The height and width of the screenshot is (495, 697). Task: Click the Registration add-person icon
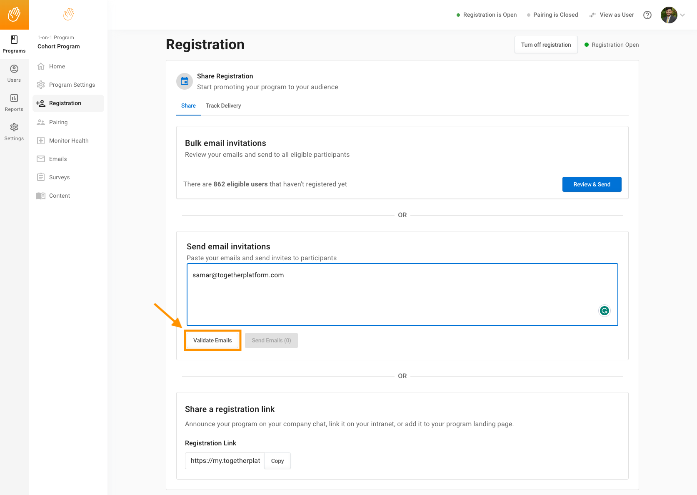click(x=41, y=103)
